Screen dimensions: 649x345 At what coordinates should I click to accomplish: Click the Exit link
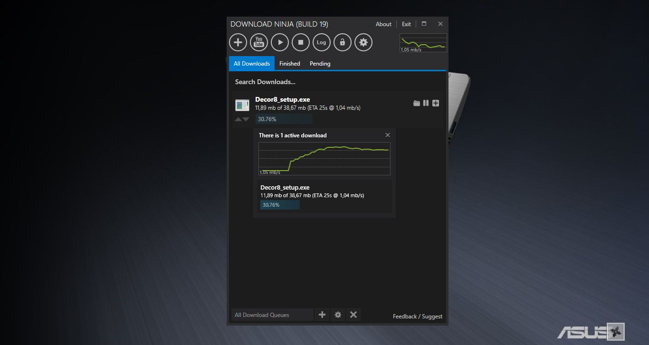click(406, 24)
